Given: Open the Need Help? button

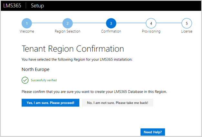Looking at the screenshot, I should coord(153,132).
